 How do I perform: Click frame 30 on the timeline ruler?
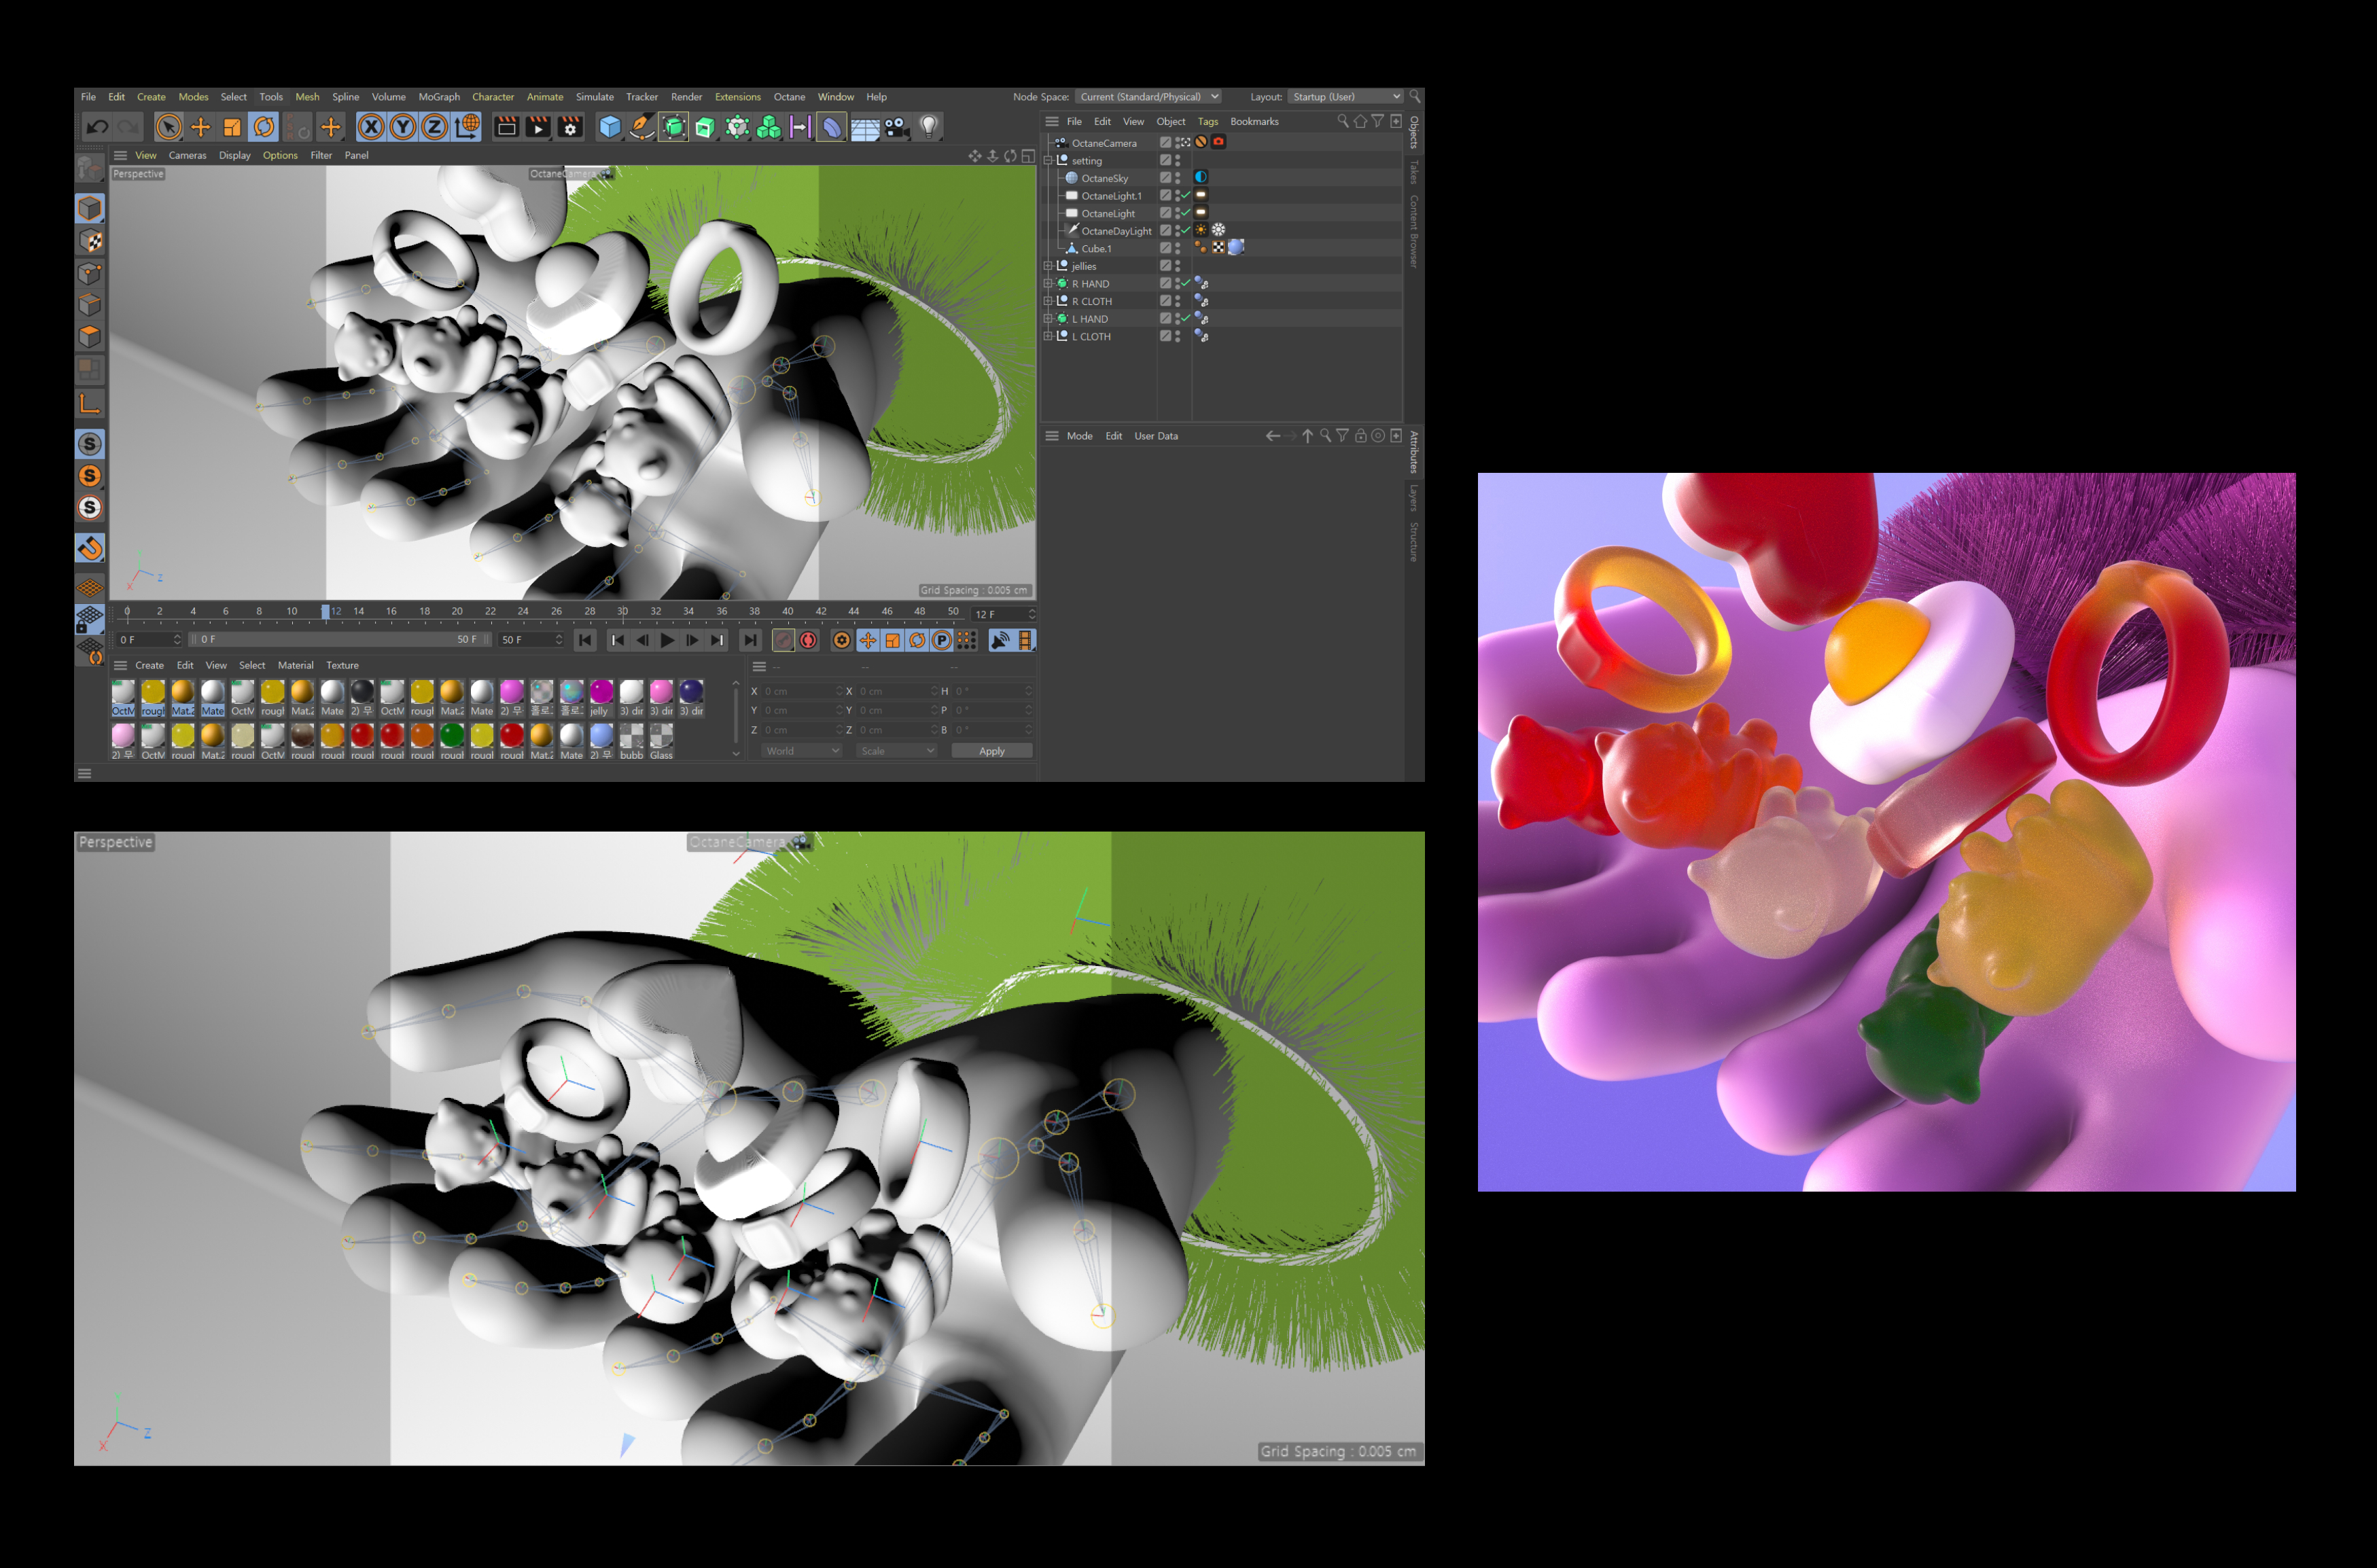click(x=622, y=611)
